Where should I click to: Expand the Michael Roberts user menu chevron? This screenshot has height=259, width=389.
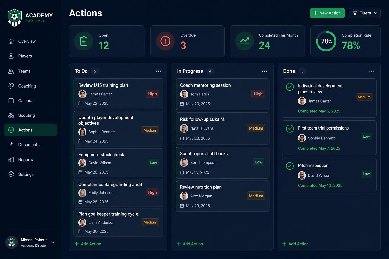pyautogui.click(x=53, y=242)
